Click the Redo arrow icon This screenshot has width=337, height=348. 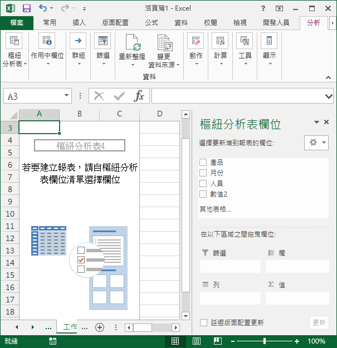(x=65, y=8)
